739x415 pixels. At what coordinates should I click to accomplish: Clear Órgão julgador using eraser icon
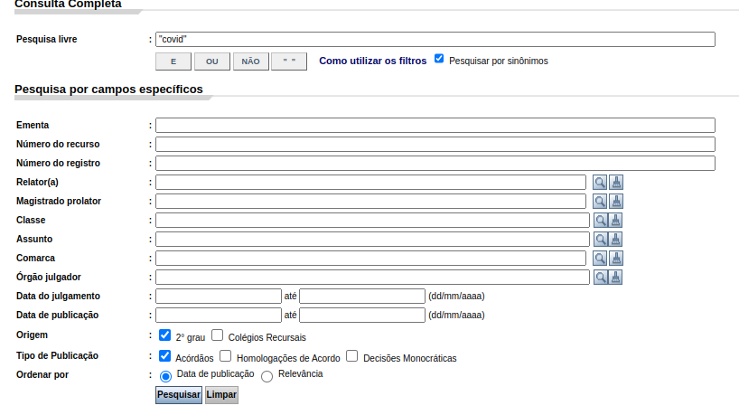[616, 278]
